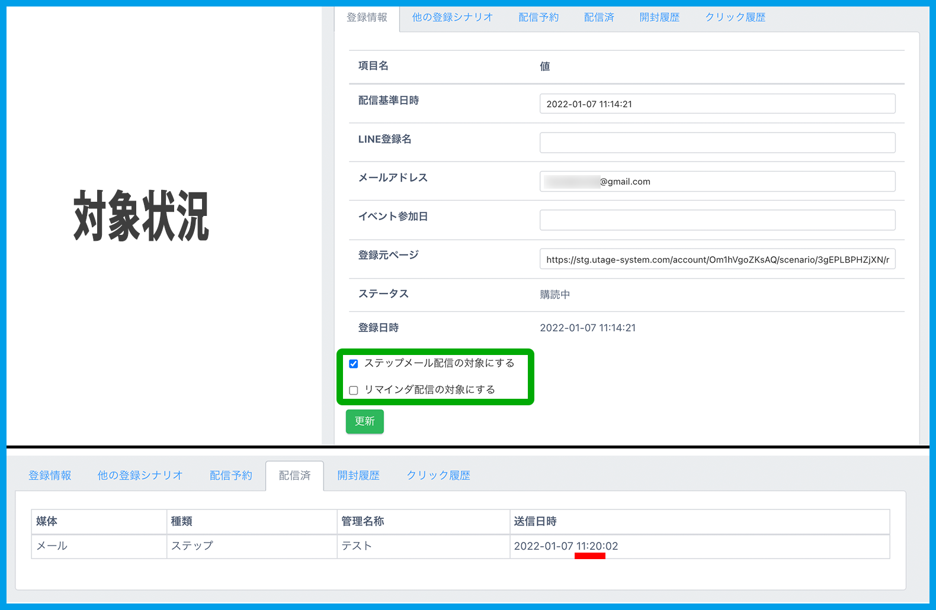Open 他の登録シナリオ tab in lower tab bar
Viewport: 936px width, 610px height.
[140, 476]
